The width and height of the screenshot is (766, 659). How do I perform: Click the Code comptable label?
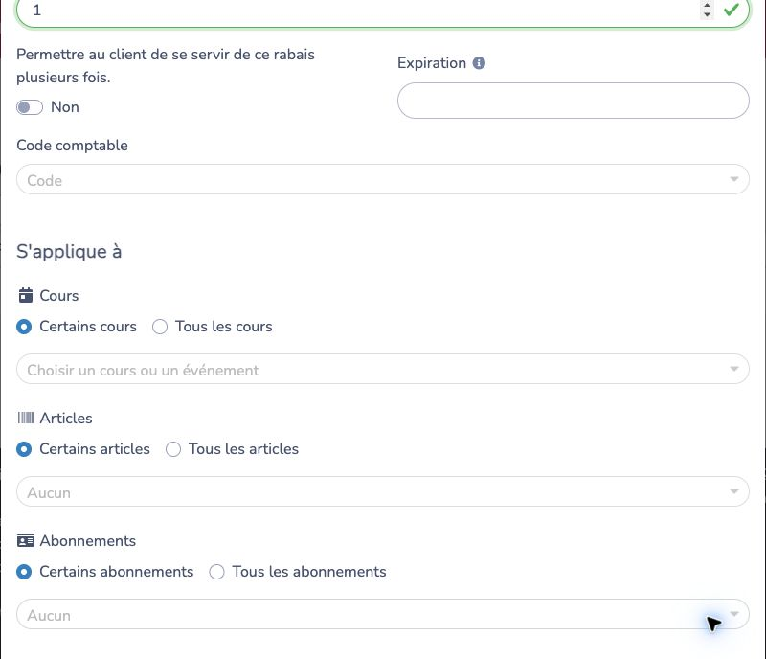tap(73, 146)
